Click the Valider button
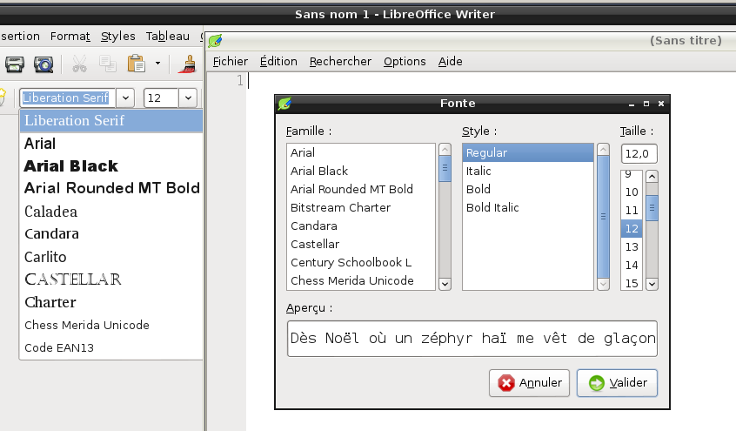The height and width of the screenshot is (431, 736). point(617,383)
